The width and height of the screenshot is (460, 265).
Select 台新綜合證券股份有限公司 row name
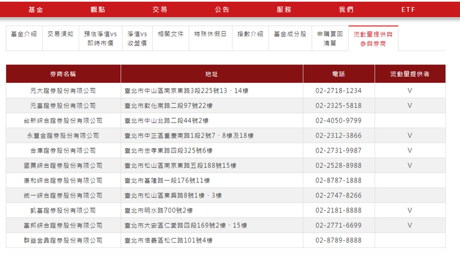(63, 121)
